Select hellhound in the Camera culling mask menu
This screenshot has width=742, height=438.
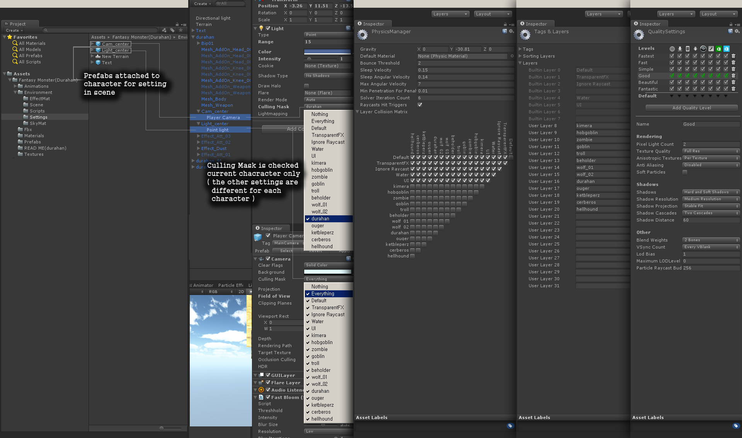(328, 419)
